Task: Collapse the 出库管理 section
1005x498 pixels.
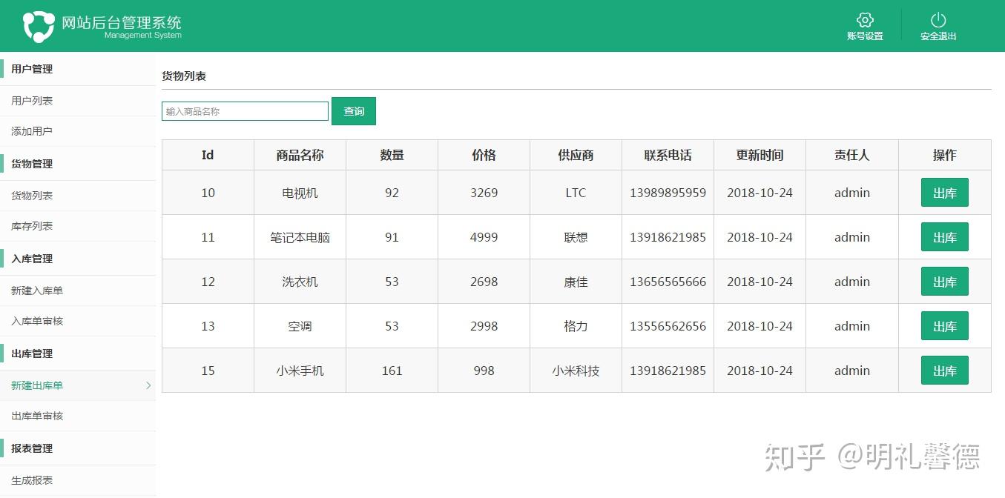Action: pyautogui.click(x=33, y=353)
